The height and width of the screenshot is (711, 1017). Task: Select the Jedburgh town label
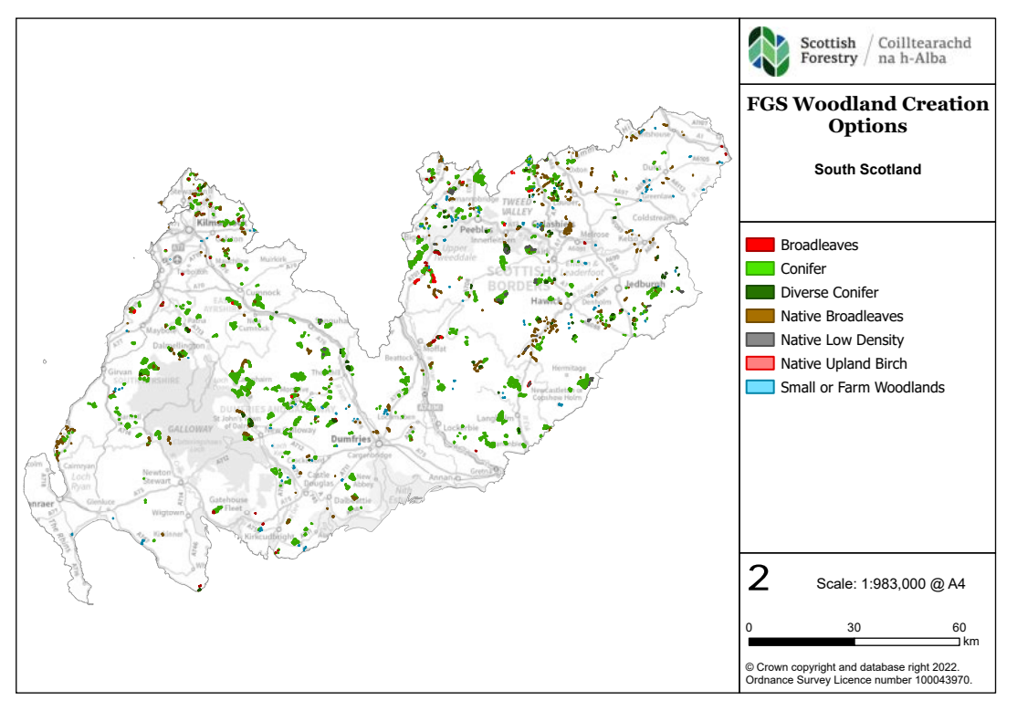click(646, 284)
